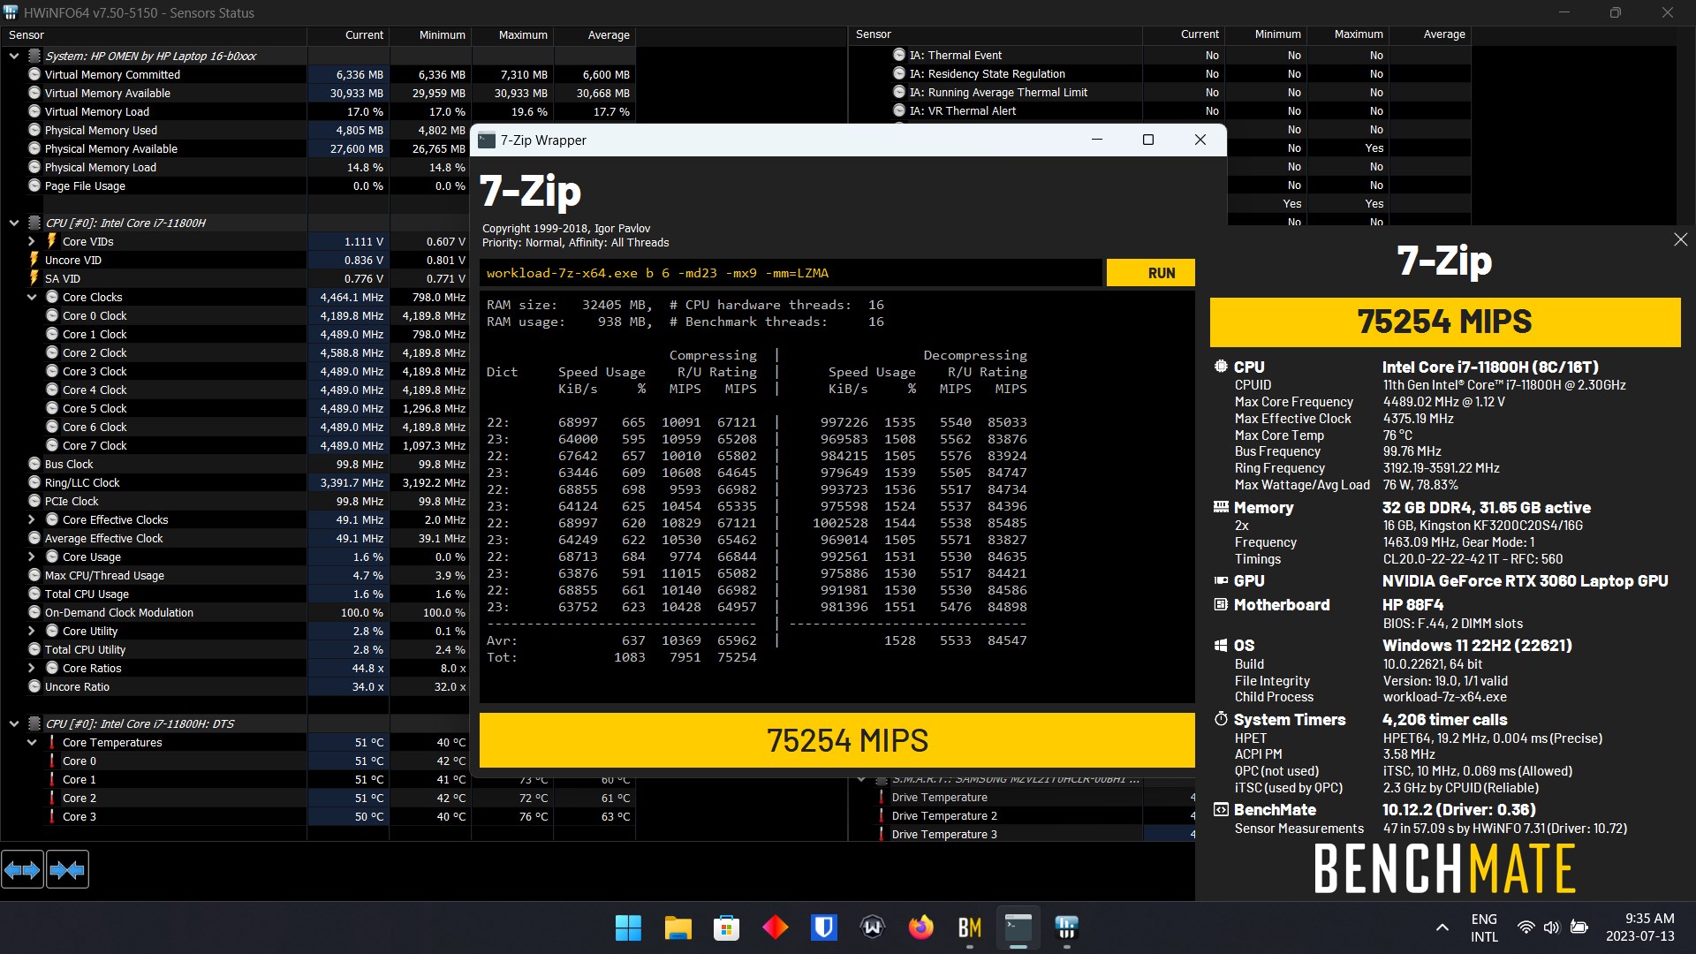
Task: Show hidden tray icons chevron
Action: point(1442,927)
